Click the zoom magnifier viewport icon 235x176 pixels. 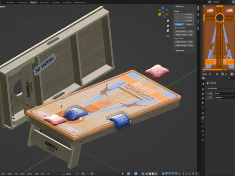coord(167,21)
